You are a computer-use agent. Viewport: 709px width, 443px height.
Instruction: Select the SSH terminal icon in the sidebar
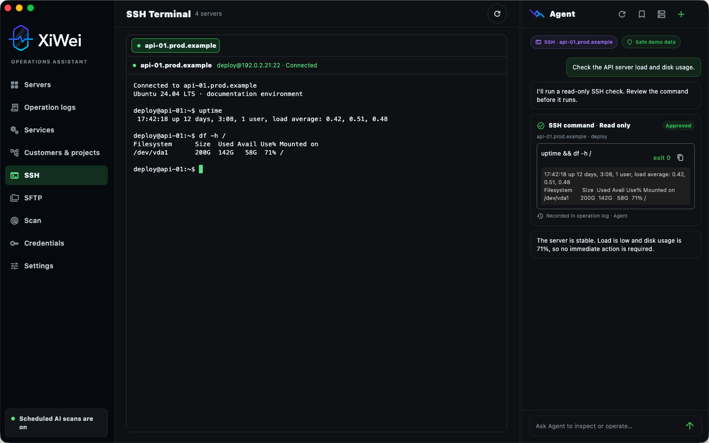click(x=15, y=175)
